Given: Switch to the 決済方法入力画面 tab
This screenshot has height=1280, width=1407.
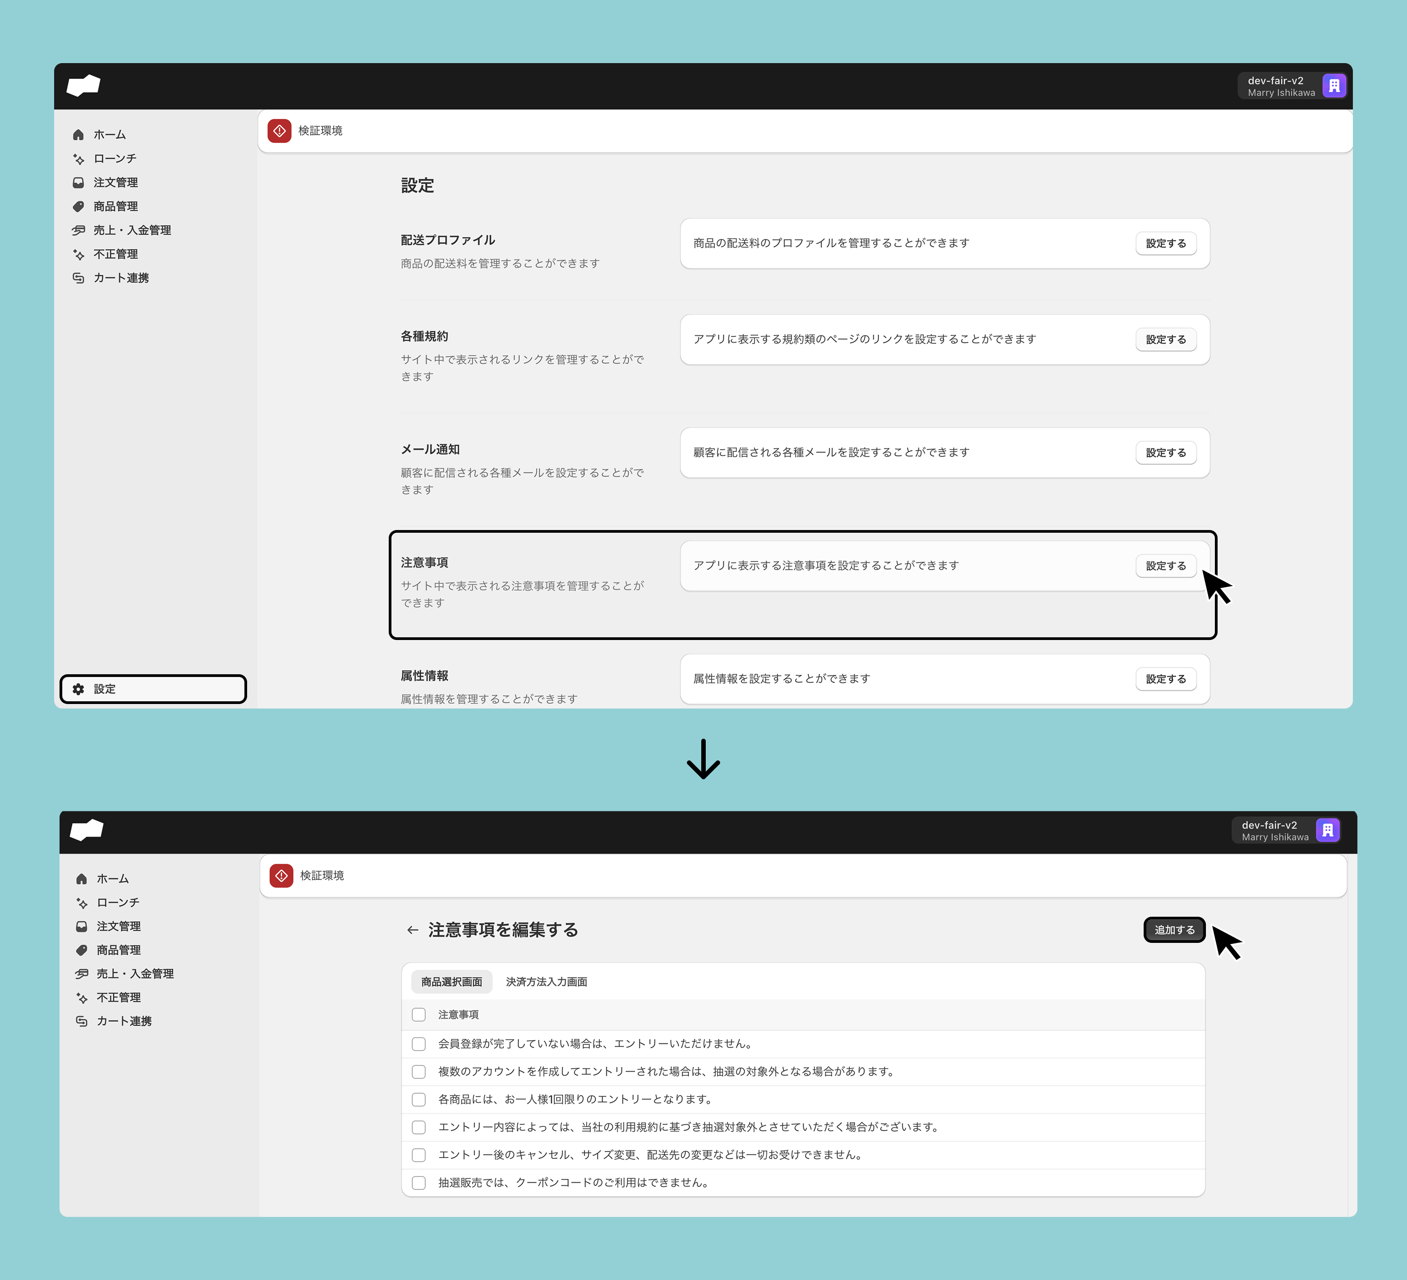Looking at the screenshot, I should point(546,982).
